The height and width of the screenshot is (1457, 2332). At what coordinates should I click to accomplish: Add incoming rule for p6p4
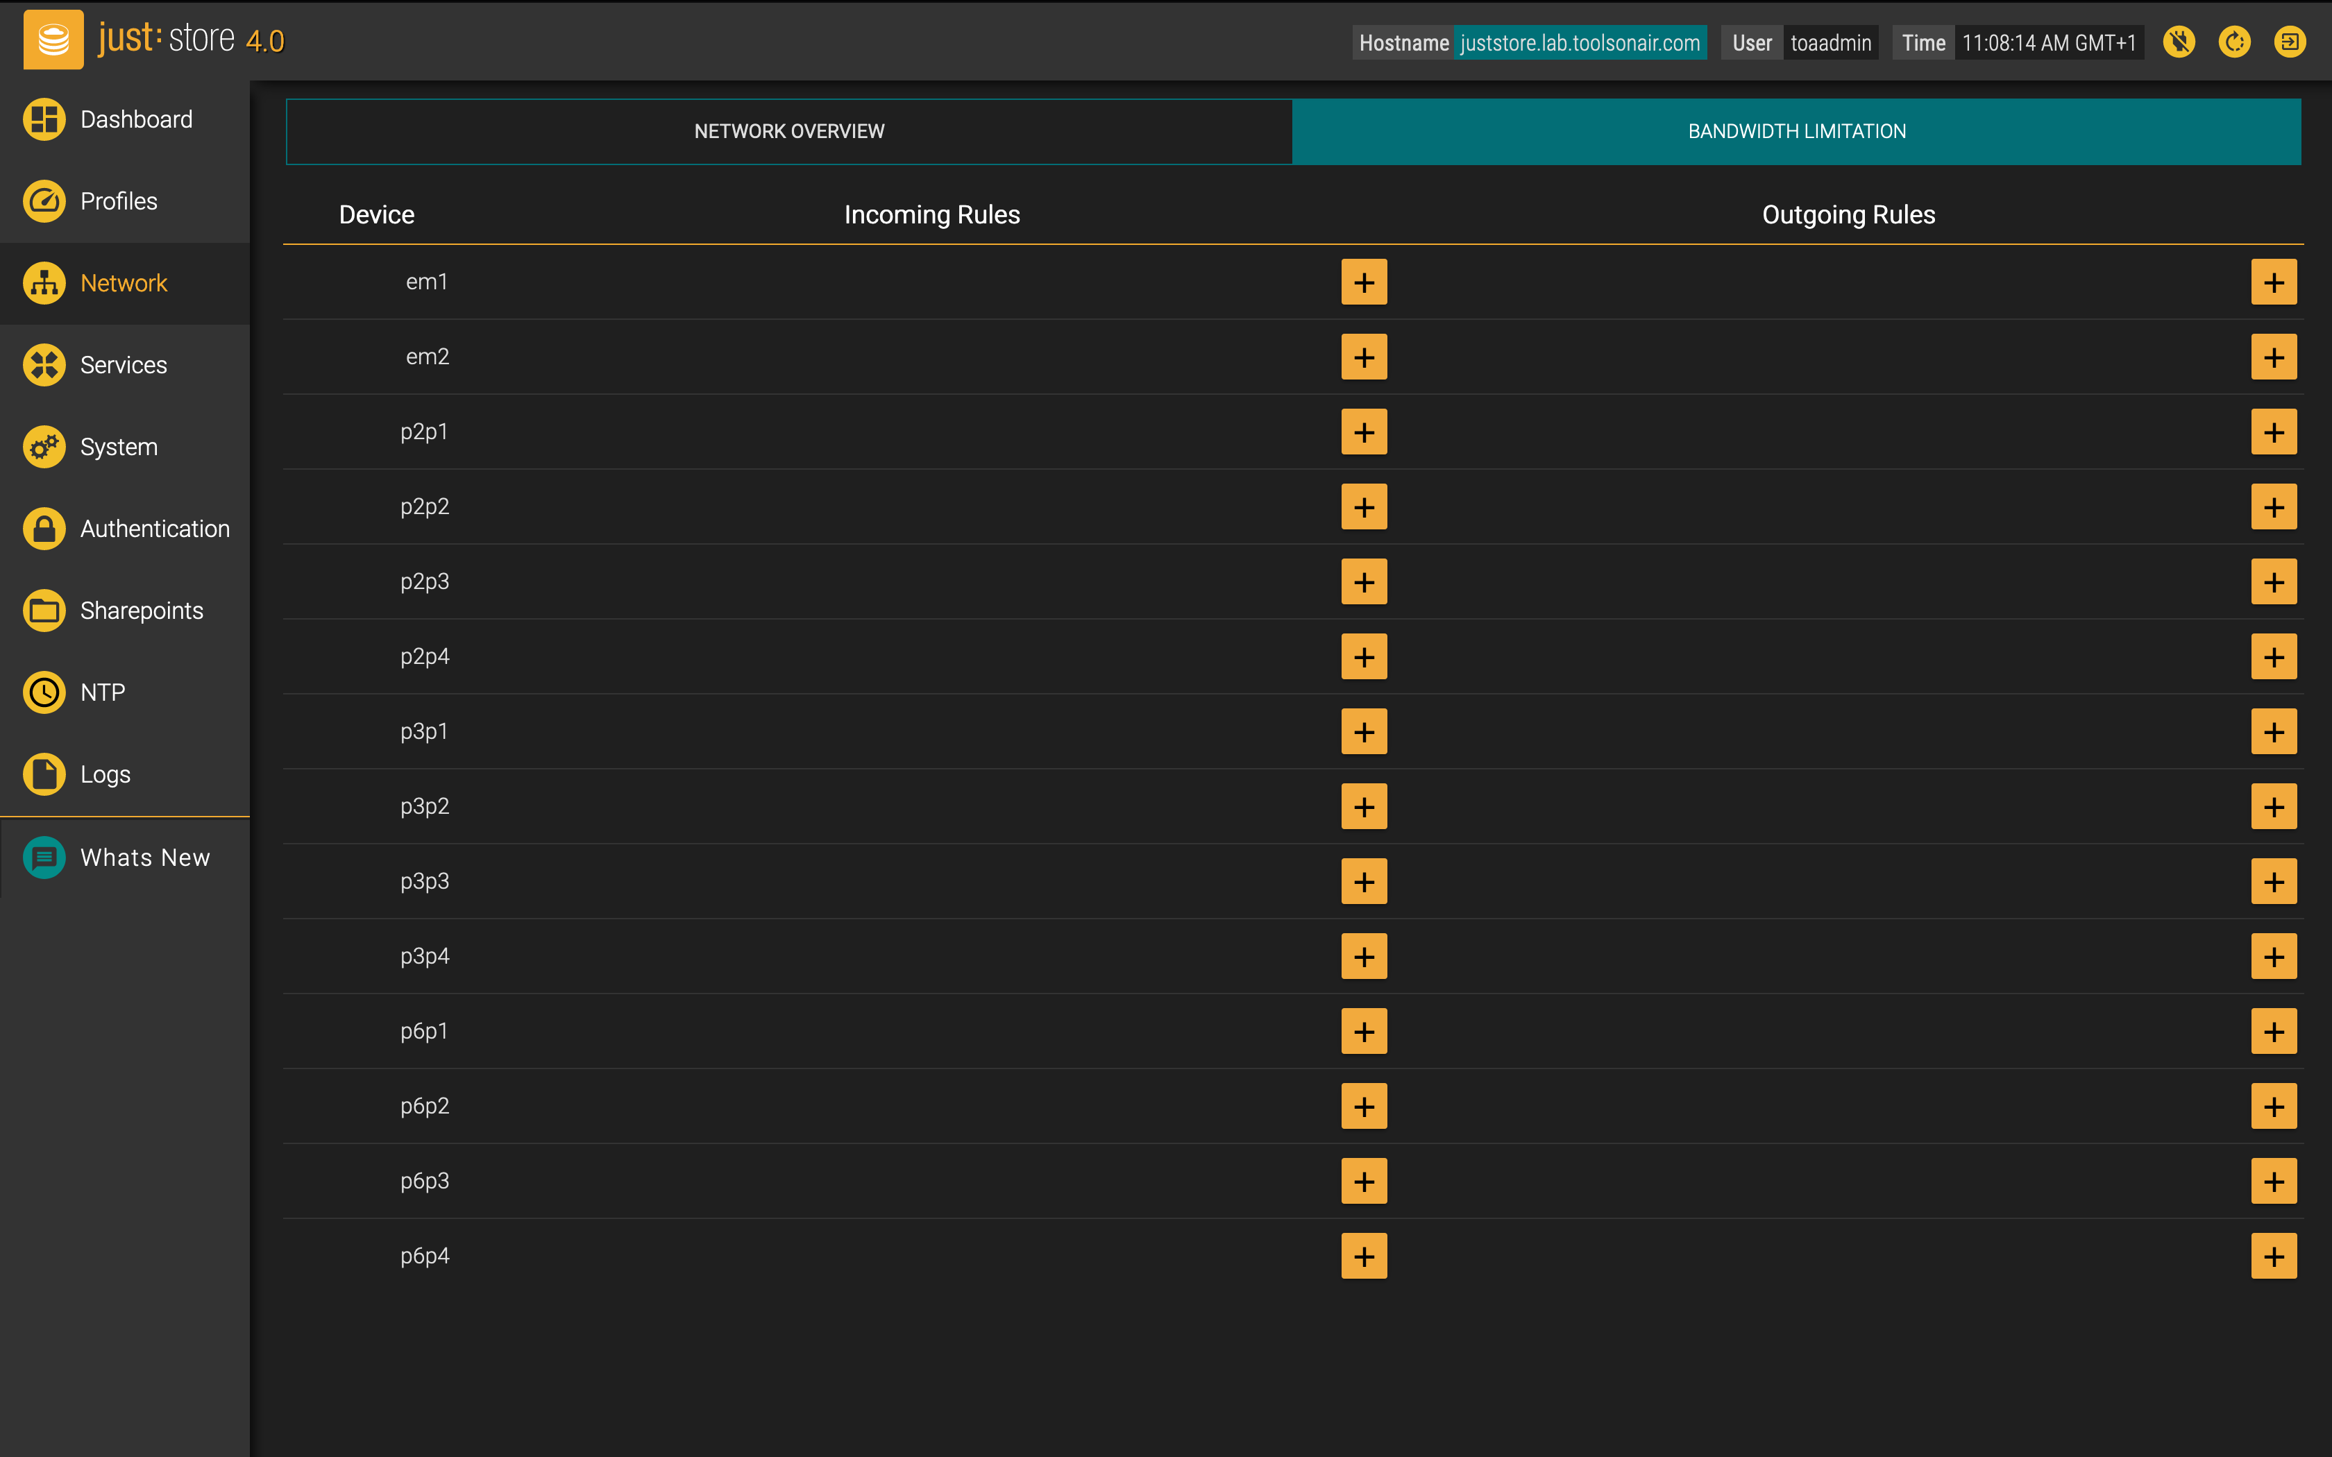[1364, 1256]
